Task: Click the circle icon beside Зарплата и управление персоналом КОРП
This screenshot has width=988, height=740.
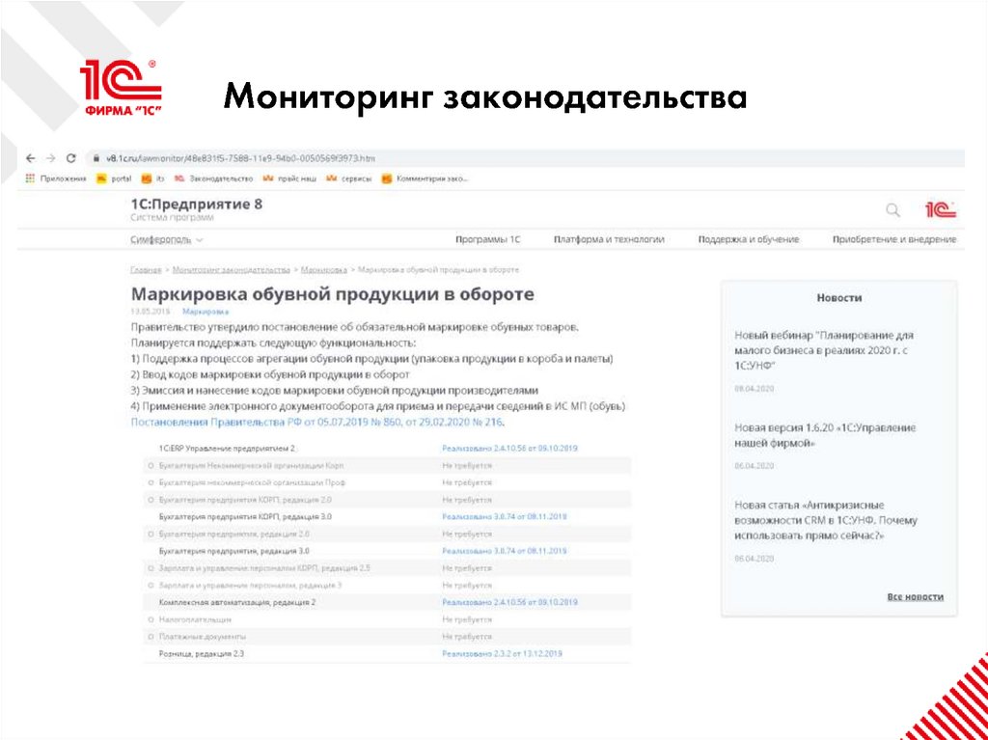Action: coord(151,568)
